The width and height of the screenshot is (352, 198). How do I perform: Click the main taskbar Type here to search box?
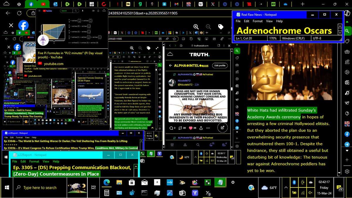pyautogui.click(x=39, y=187)
